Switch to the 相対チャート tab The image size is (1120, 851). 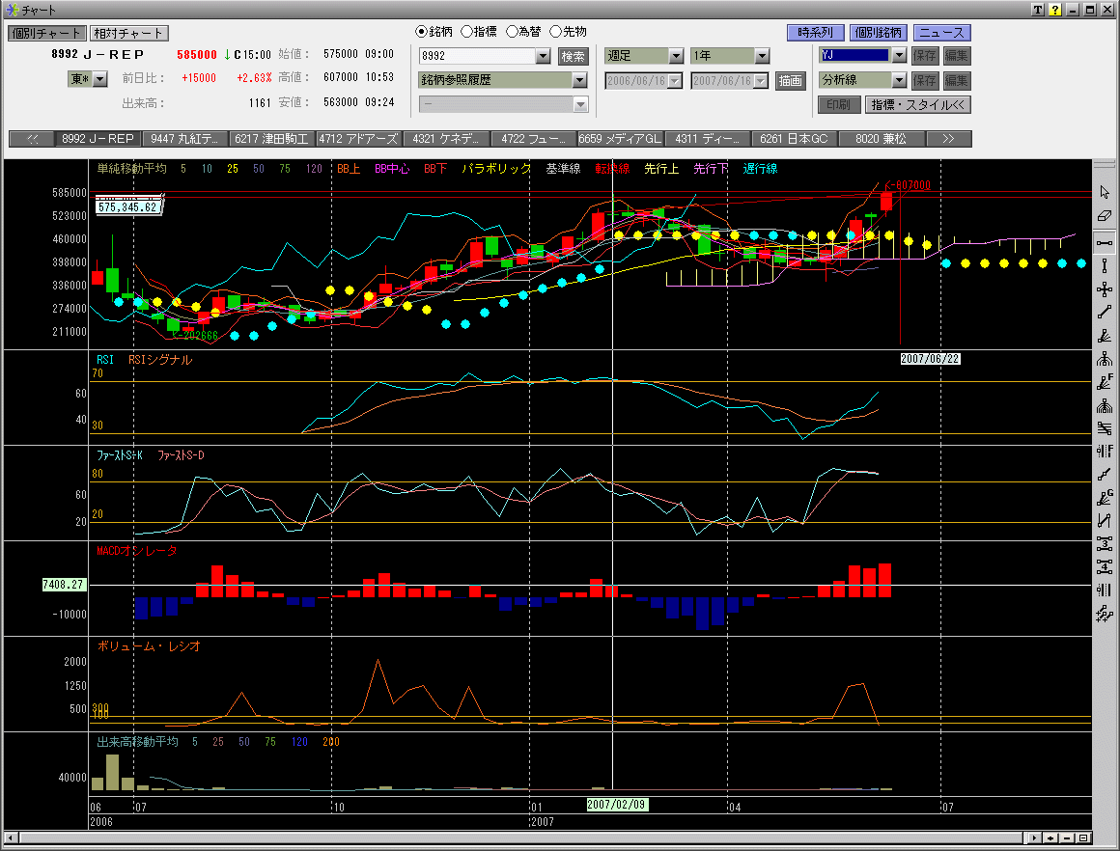tap(129, 33)
